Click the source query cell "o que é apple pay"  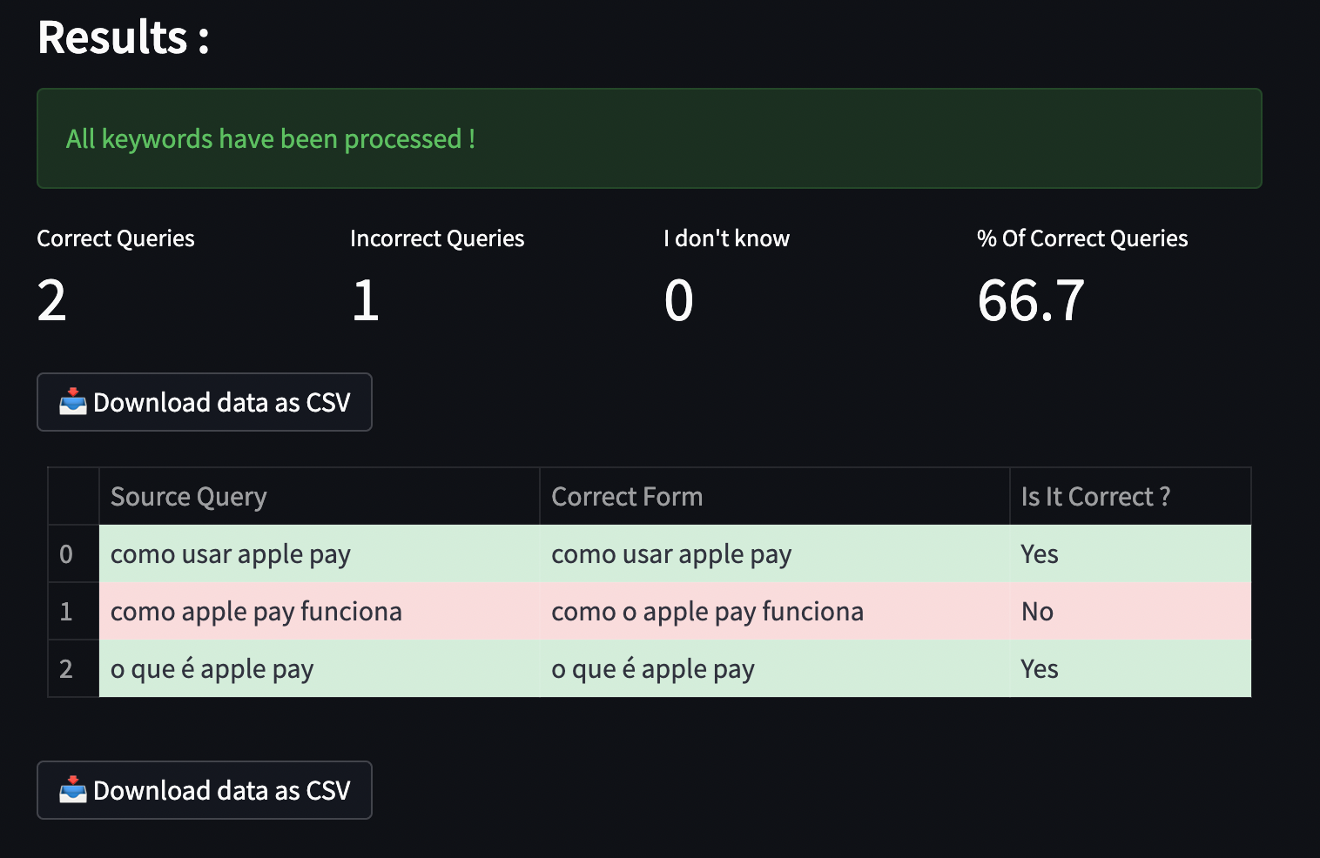tap(212, 669)
